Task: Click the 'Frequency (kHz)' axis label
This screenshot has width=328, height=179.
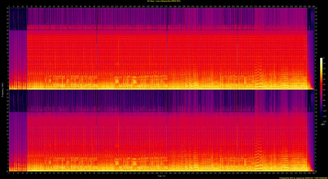Action: coord(2,89)
